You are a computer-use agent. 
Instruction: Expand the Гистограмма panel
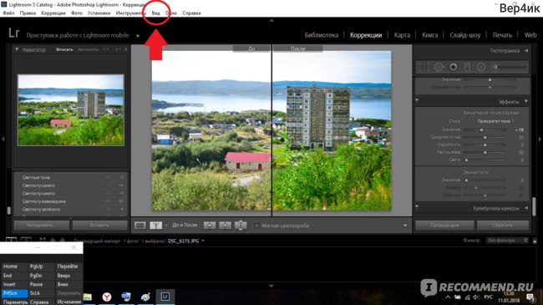pos(526,51)
